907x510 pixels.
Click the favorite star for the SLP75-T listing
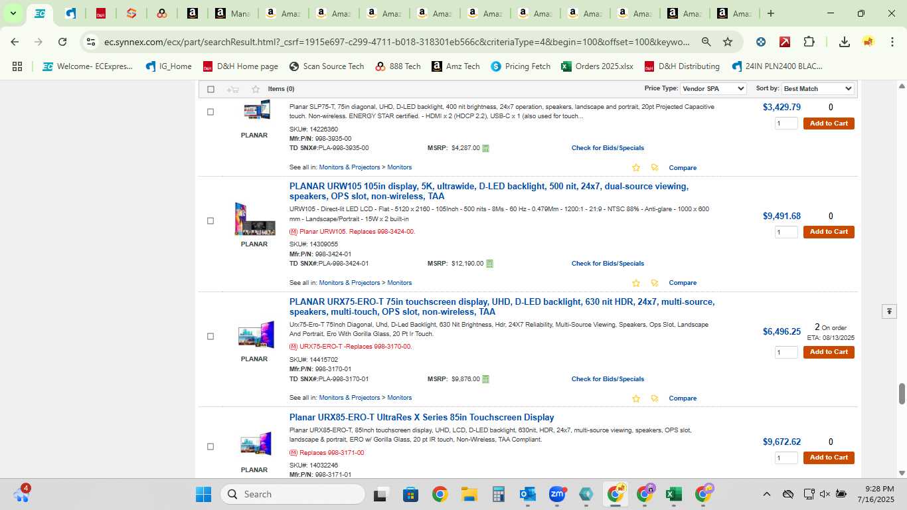(636, 167)
